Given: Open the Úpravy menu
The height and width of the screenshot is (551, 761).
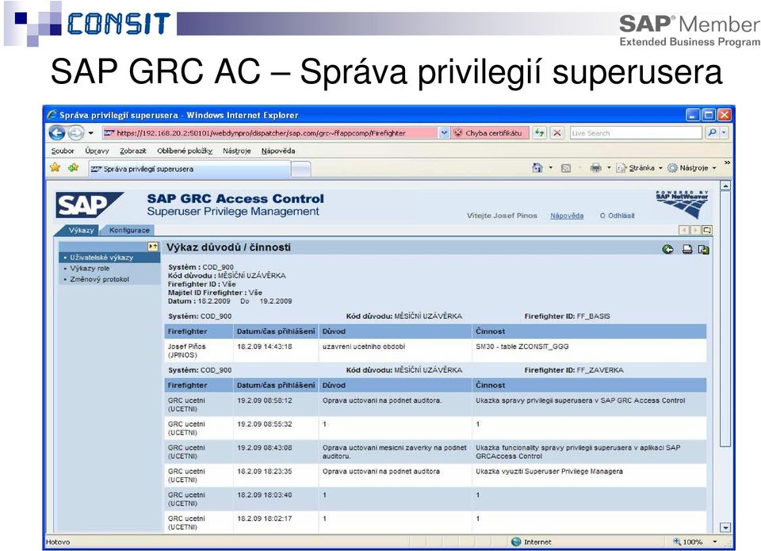Looking at the screenshot, I should coord(97,151).
